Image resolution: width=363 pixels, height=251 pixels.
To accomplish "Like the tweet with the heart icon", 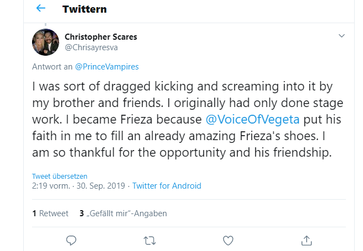I will click(x=228, y=241).
